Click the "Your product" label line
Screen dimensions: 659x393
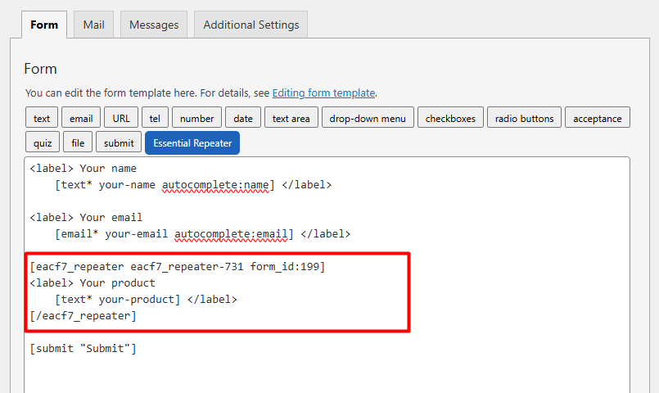[93, 283]
